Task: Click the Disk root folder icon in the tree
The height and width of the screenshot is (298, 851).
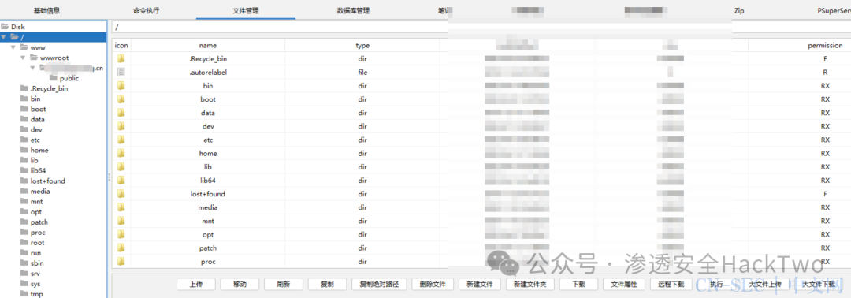Action: 5,27
